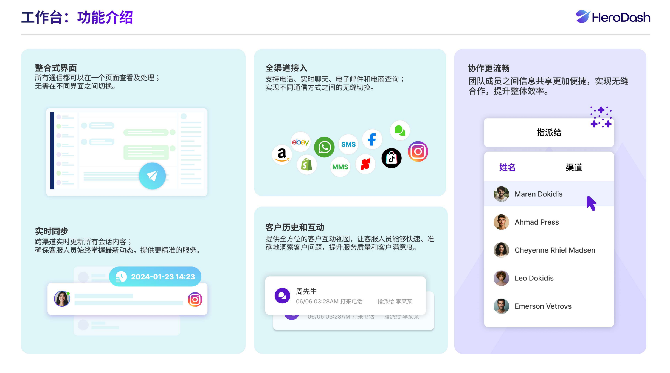Click the Shopify bag icon
This screenshot has width=670, height=373.
pyautogui.click(x=306, y=165)
